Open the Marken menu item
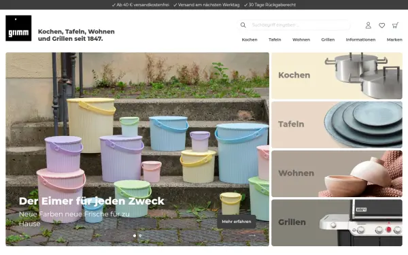The height and width of the screenshot is (255, 408). [394, 40]
